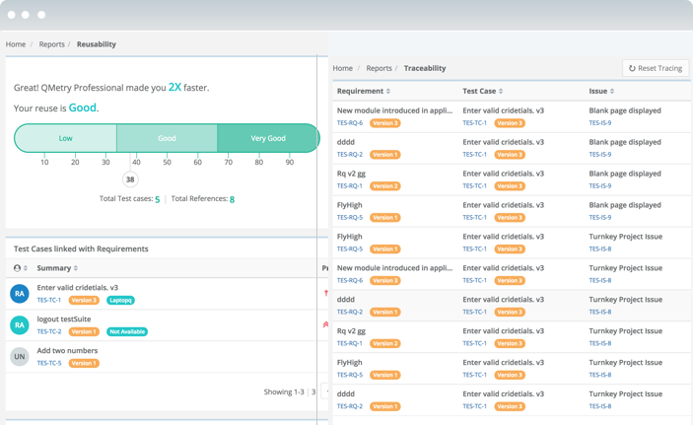Open TES-IS-9 link in the New module row
The image size is (693, 425).
(x=599, y=123)
